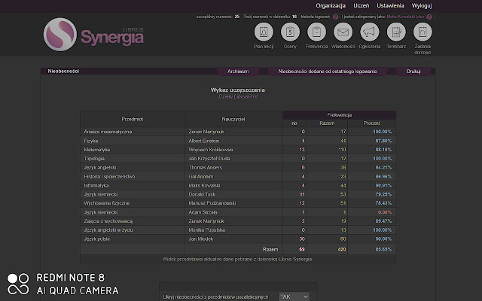Open Nieobecności dodane od ostatniego logowania tab
Viewport: 482px width, 301px height.
[328, 71]
